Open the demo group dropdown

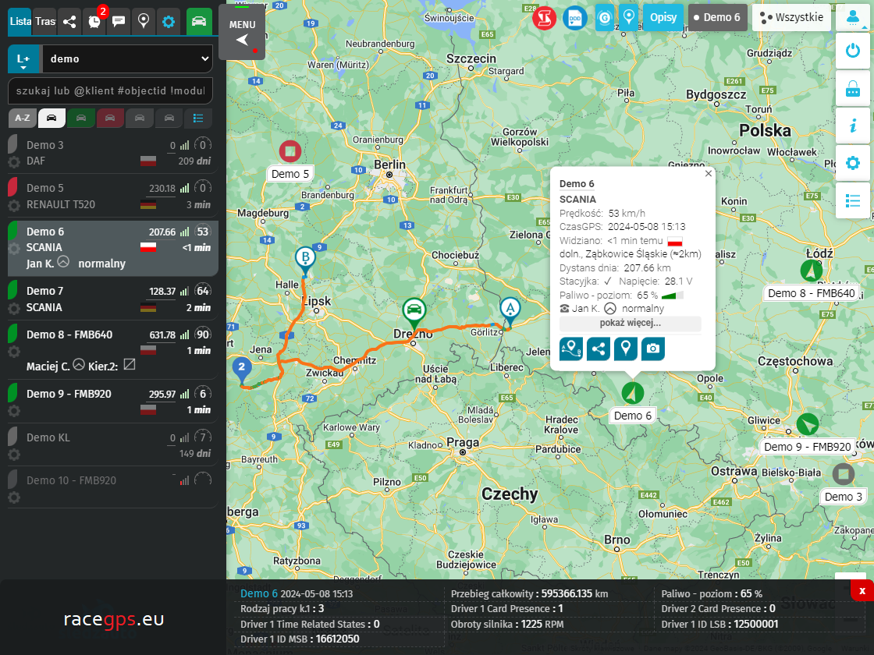pyautogui.click(x=127, y=58)
